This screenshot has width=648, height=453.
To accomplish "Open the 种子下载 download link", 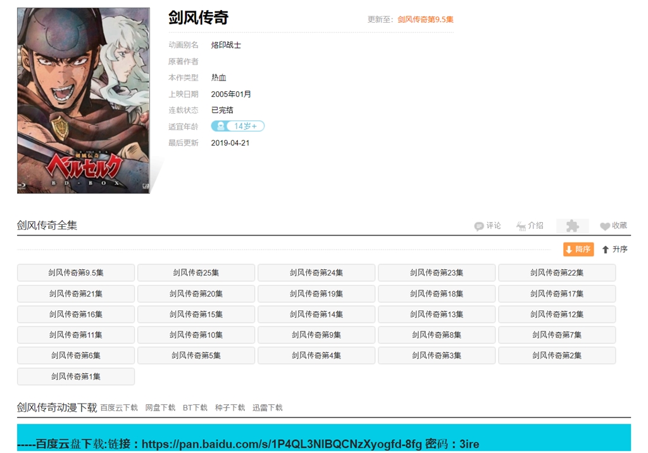I will (230, 408).
